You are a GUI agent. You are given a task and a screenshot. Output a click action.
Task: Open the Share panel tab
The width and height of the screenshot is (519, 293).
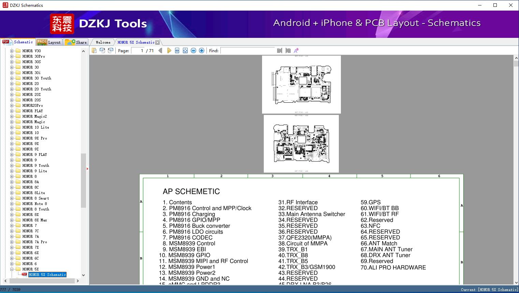pos(76,42)
